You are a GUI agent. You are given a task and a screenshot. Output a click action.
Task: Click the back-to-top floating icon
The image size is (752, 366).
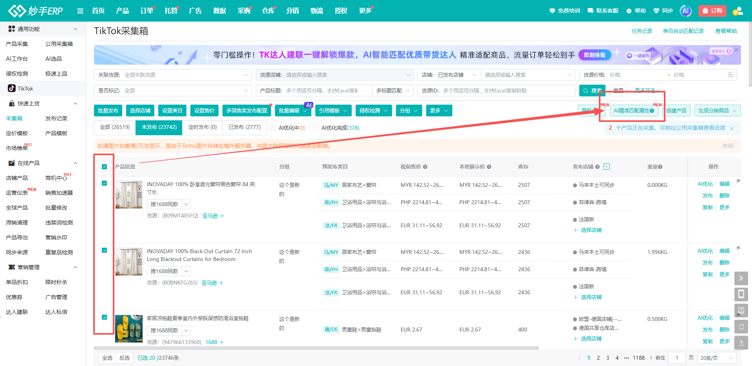coord(741,342)
